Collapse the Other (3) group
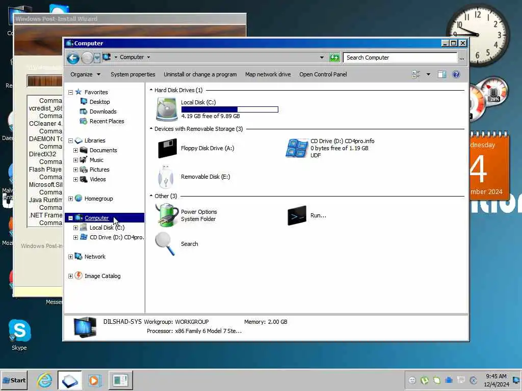The height and width of the screenshot is (391, 522). coord(151,196)
